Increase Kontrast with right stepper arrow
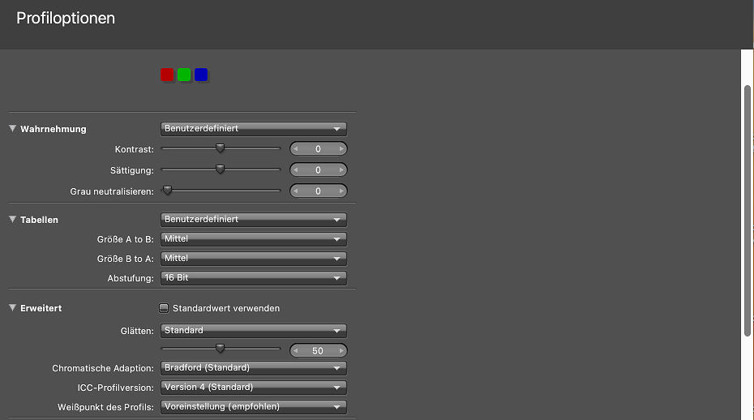754x420 pixels. click(341, 148)
